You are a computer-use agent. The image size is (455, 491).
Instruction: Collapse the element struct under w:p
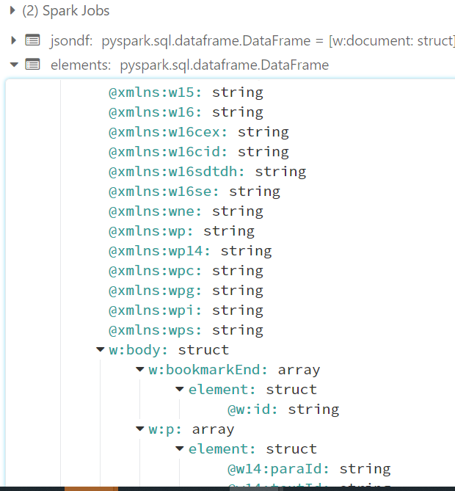[180, 449]
